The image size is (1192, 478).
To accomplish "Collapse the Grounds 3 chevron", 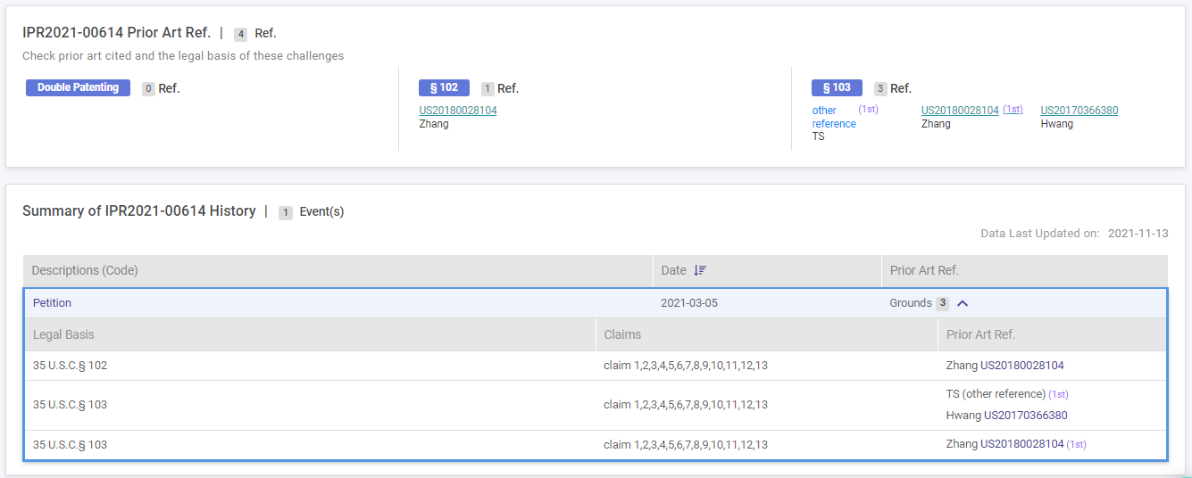I will (963, 303).
